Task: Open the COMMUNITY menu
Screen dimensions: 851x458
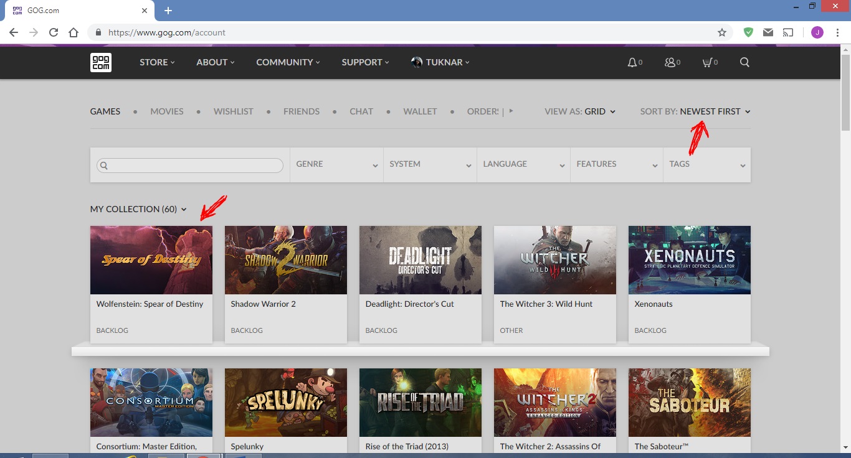Action: 288,62
